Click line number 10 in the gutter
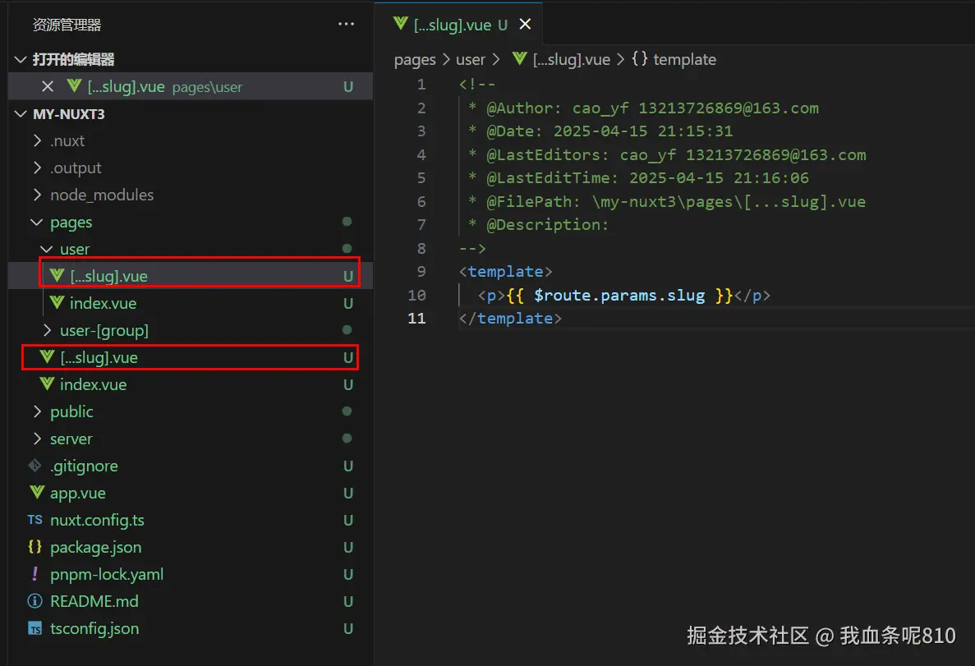975x666 pixels. tap(416, 295)
